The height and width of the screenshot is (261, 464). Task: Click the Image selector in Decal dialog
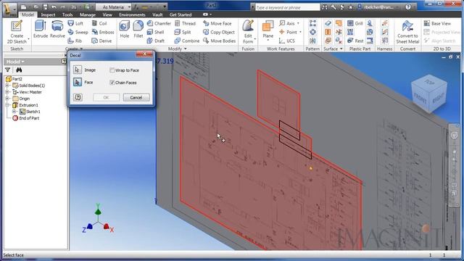(x=78, y=70)
